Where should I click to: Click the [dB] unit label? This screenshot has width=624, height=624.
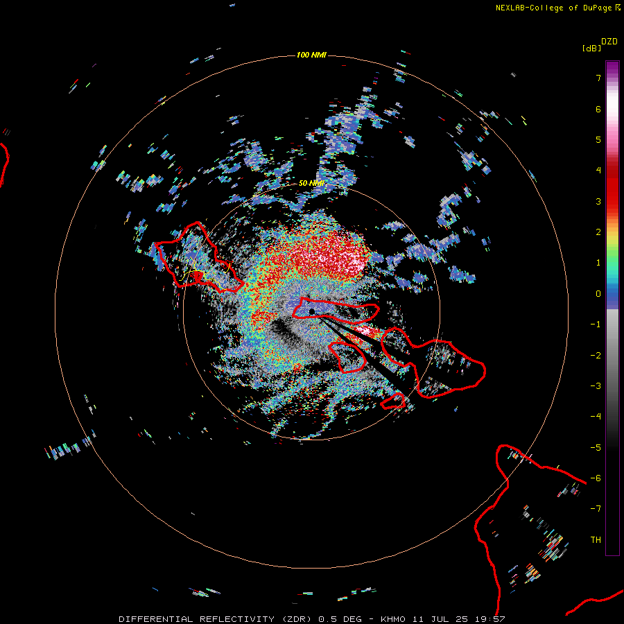(x=591, y=48)
